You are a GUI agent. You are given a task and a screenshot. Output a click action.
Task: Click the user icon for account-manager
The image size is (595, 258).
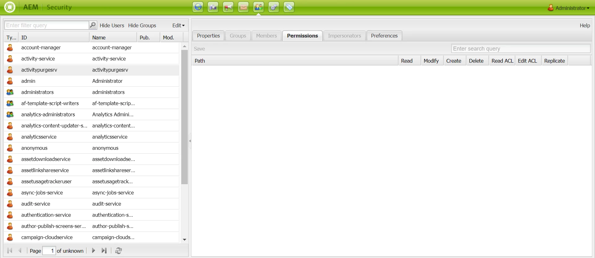point(10,47)
